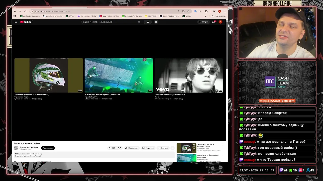Bookmark this page with the star icon
Viewport: 323px width, 181px height.
188,11
